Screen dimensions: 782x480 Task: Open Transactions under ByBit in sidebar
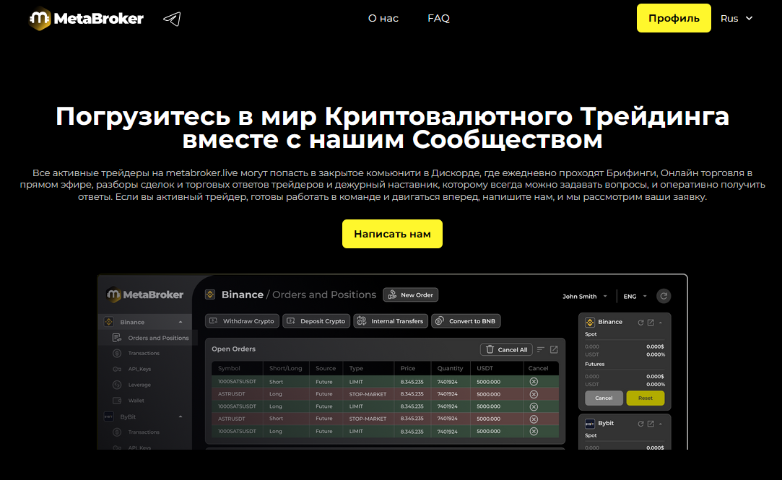144,432
